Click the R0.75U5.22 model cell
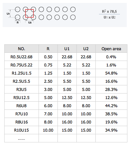Image resolution: width=131 pixels, height=145 pixels. (22, 65)
